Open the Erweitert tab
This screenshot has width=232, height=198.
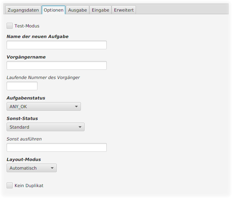coord(124,10)
